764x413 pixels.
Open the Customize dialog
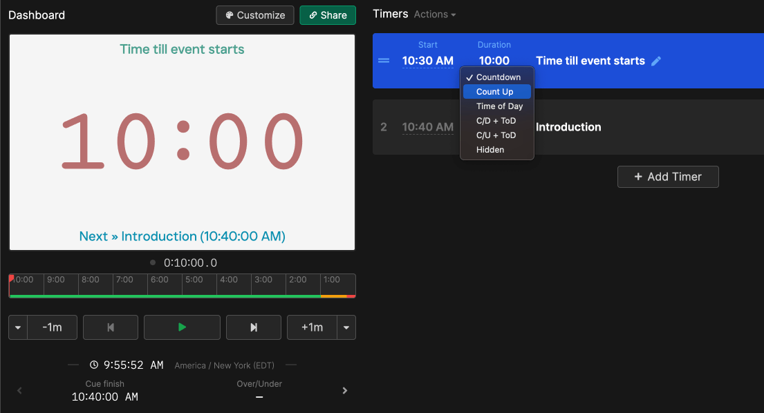(254, 15)
